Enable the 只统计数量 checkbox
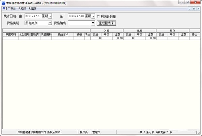The width and height of the screenshot is (202, 136). tap(98, 16)
